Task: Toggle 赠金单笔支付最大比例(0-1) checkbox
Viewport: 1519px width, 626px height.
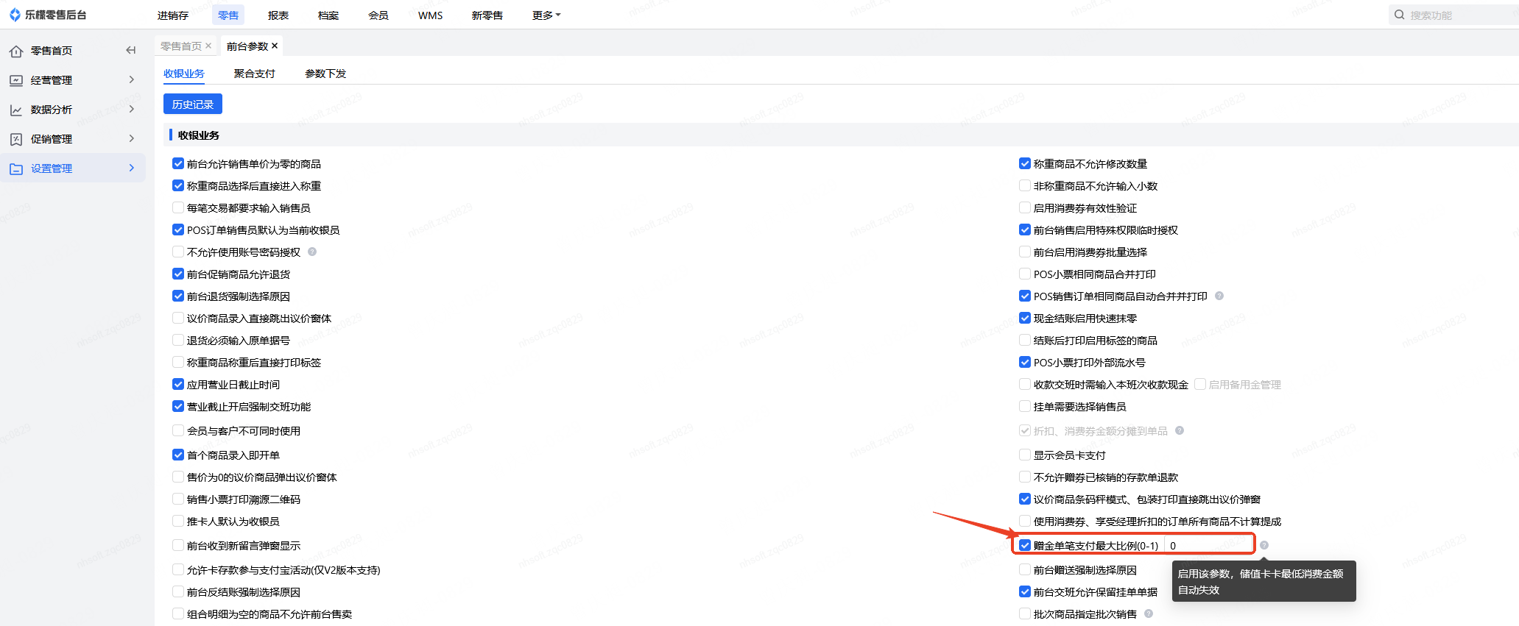Action: [1025, 545]
